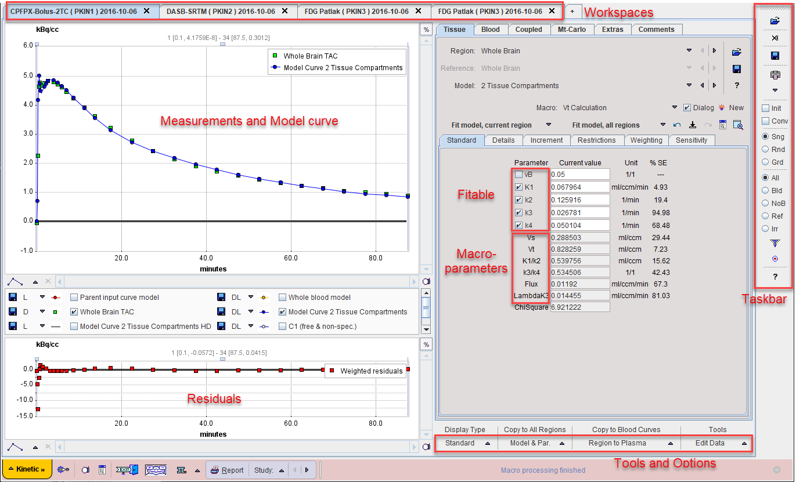Open the Model dropdown arrow
Viewport: 796px width, 482px height.
689,86
